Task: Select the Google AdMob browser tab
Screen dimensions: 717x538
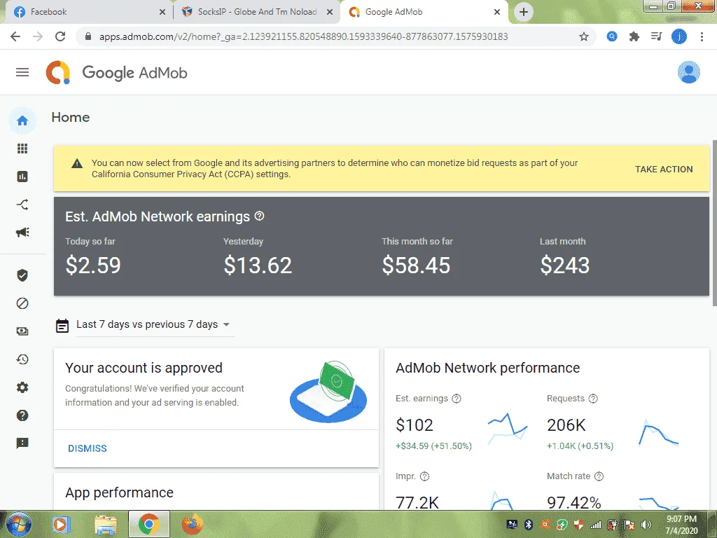Action: [x=423, y=12]
